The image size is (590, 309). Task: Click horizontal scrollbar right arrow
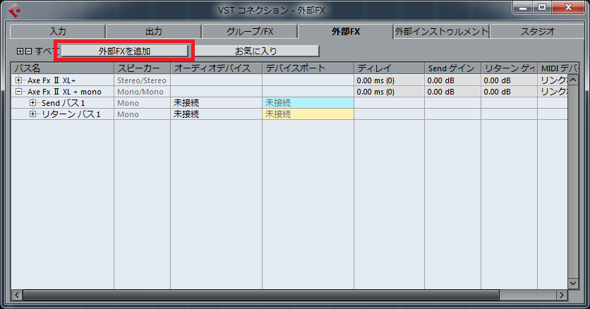tap(562, 295)
